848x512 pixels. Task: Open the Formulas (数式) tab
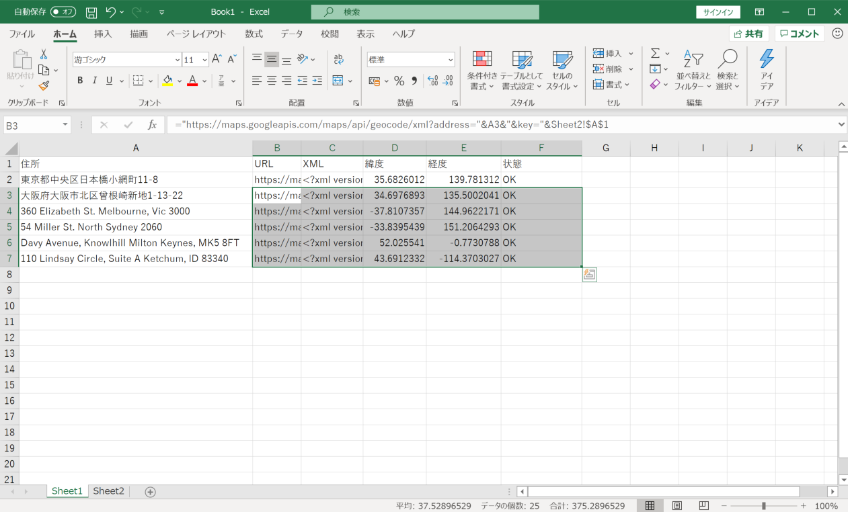point(254,34)
